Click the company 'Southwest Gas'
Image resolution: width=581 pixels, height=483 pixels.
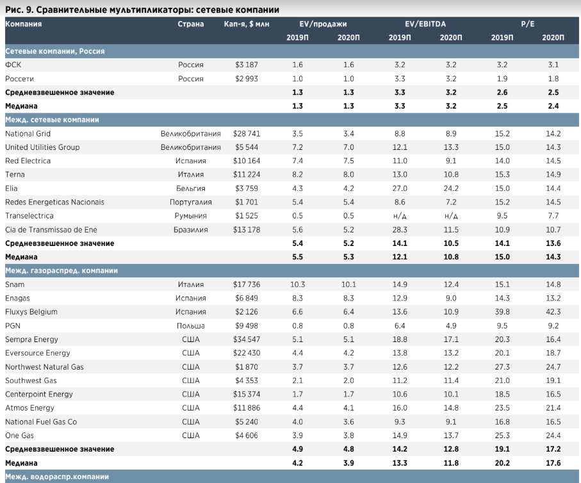31,381
